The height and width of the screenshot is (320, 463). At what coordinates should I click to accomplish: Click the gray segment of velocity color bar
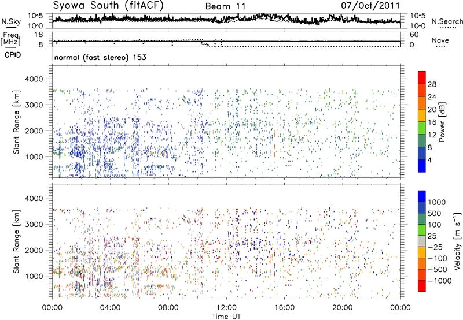click(422, 241)
